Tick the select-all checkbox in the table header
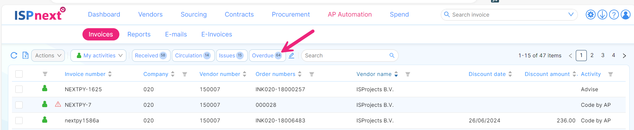 pyautogui.click(x=19, y=74)
